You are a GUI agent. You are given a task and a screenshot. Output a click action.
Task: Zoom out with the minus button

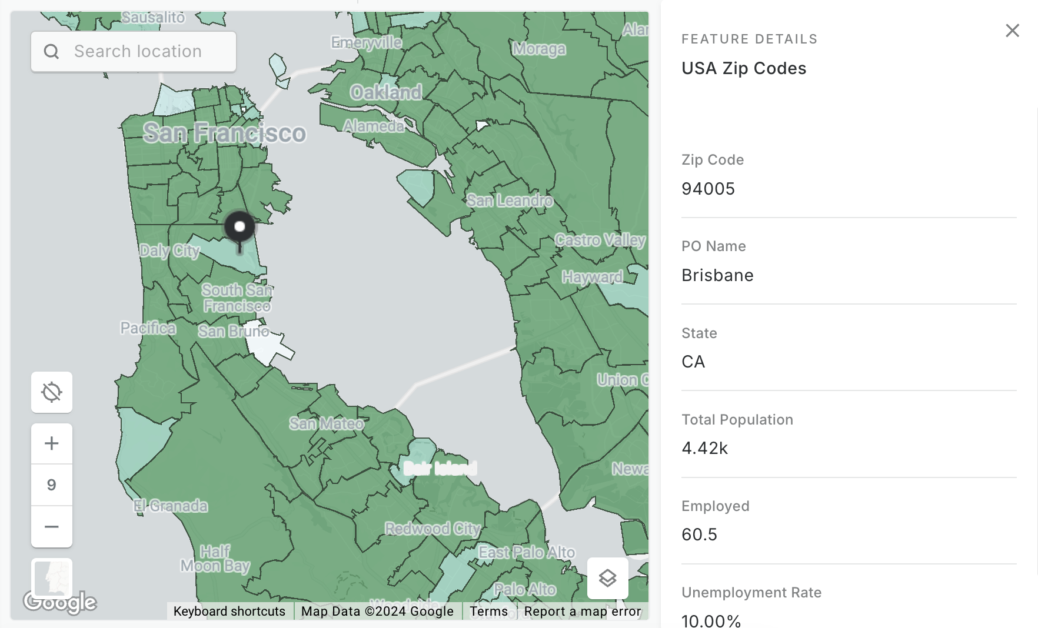point(52,527)
